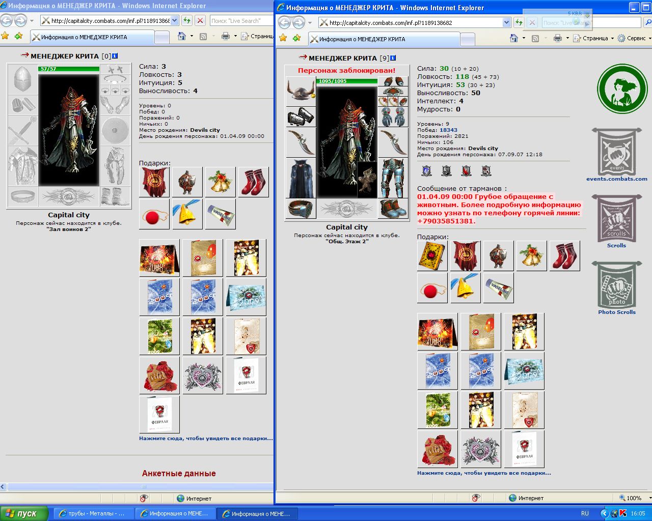Screen dimensions: 652x521
Task: Click the red socks gift in left window
Action: (253, 182)
